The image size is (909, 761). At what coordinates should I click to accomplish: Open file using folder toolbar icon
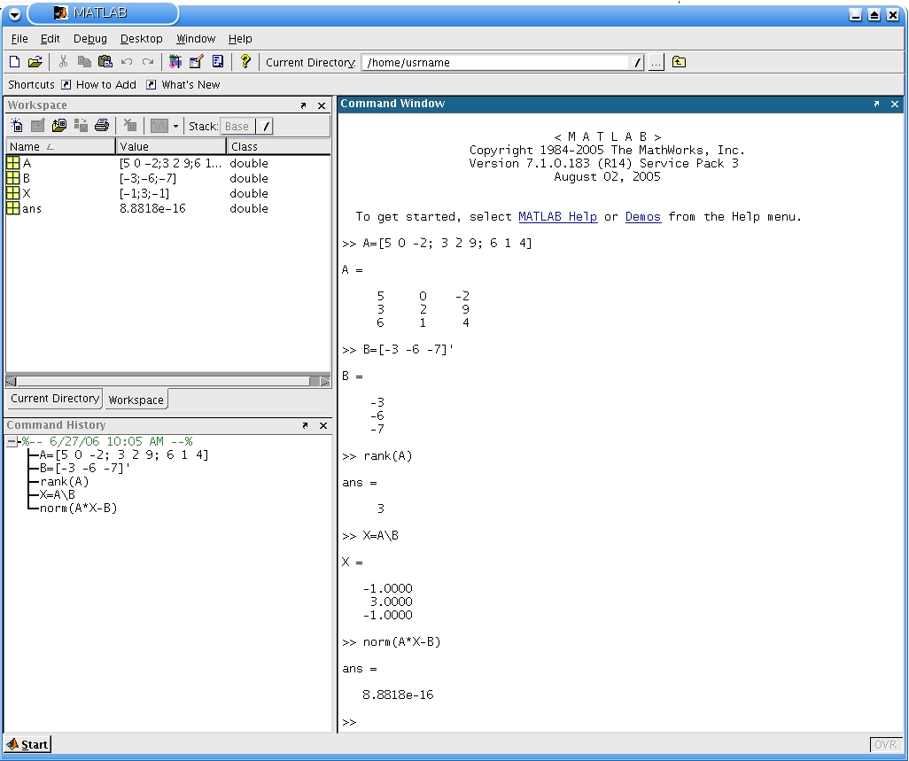35,61
